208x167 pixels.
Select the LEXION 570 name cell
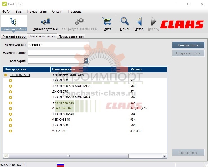click(60, 91)
